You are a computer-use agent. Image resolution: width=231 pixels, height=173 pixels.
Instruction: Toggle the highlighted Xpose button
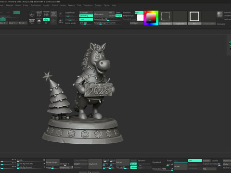[x=46, y=20]
